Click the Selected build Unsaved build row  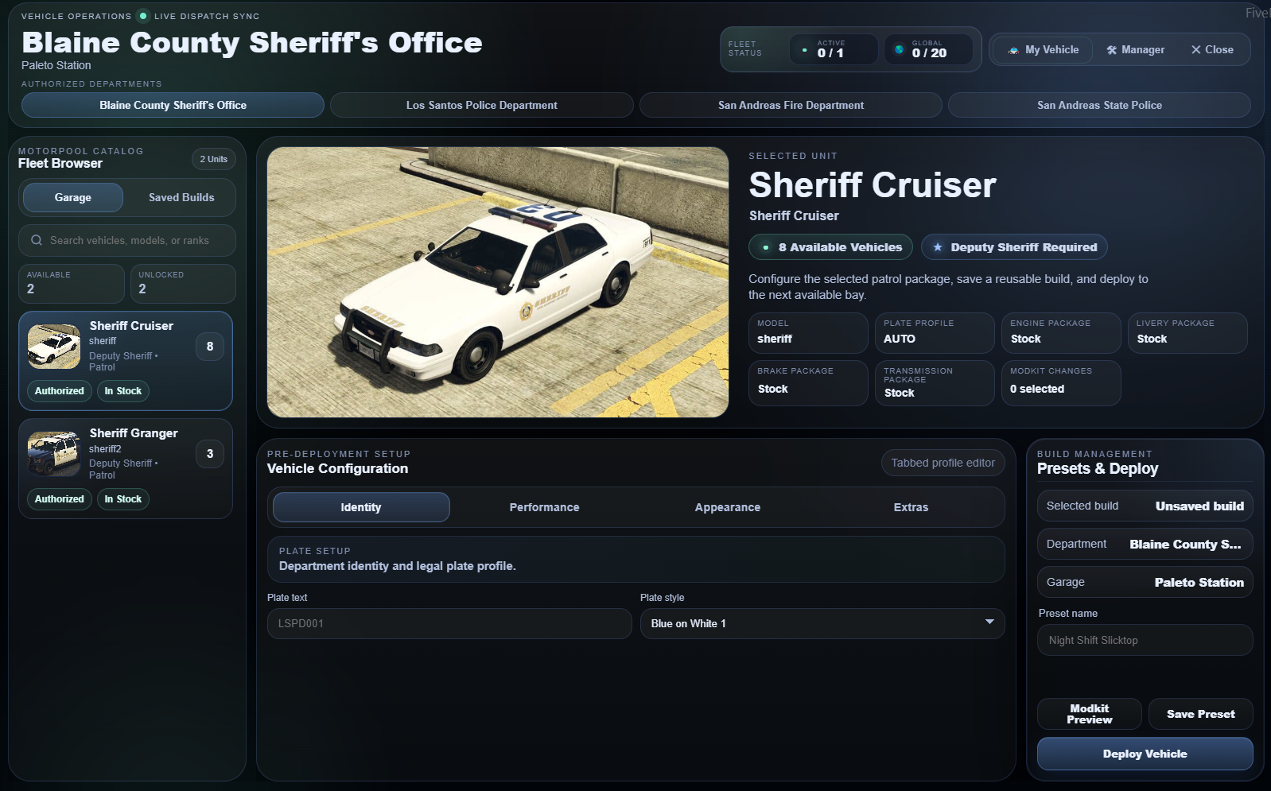tap(1145, 506)
